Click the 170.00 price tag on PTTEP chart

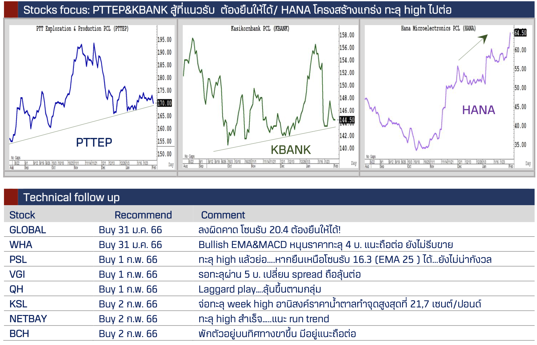pyautogui.click(x=165, y=103)
